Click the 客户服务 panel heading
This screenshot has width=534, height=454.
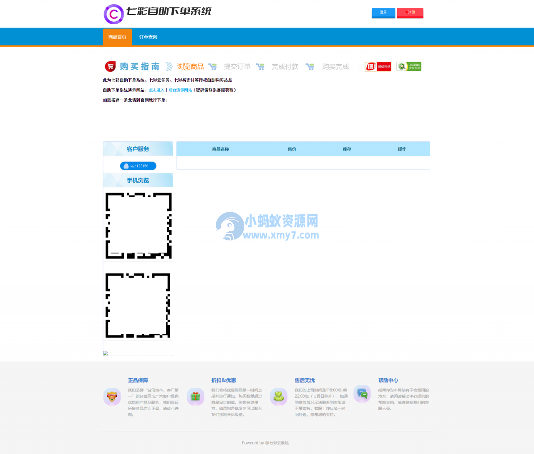point(138,149)
